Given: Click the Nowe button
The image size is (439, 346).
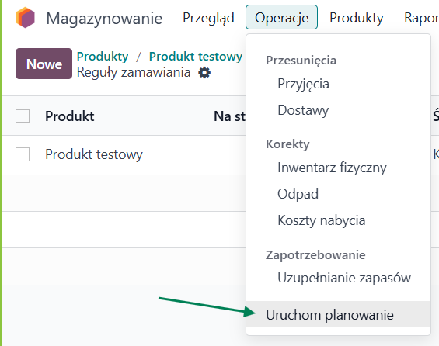Looking at the screenshot, I should coord(44,64).
